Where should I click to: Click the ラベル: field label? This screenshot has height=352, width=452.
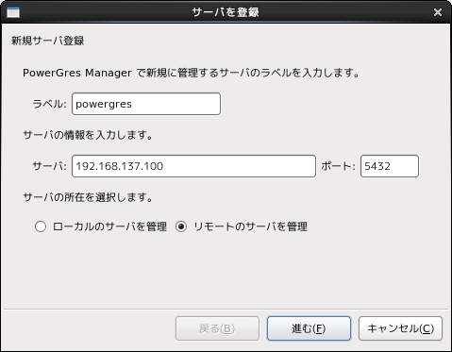coord(50,104)
